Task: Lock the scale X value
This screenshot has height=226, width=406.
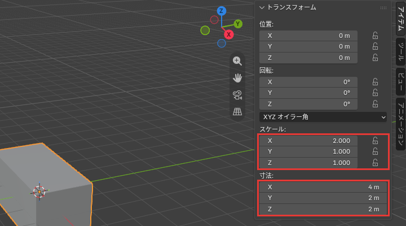Action: (x=375, y=141)
